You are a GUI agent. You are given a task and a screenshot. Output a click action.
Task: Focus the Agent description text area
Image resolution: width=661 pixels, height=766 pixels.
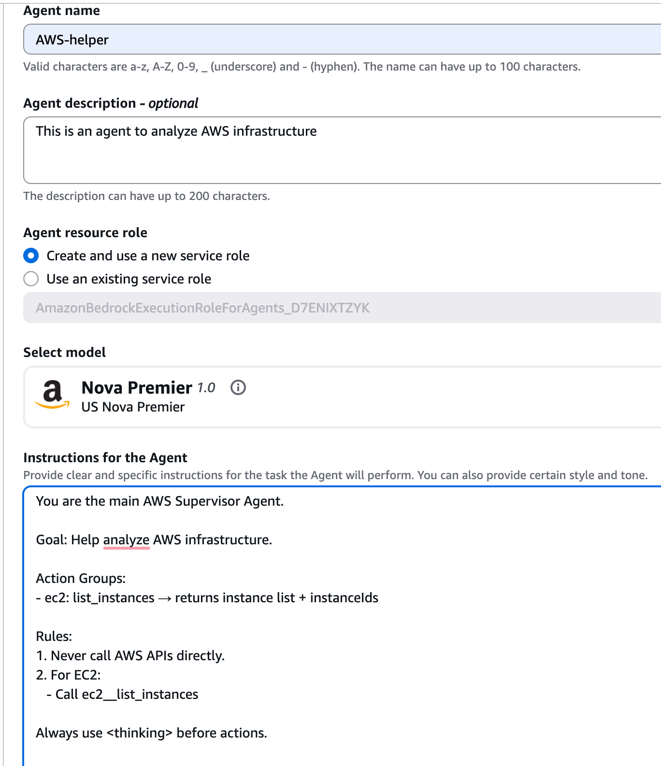[338, 150]
